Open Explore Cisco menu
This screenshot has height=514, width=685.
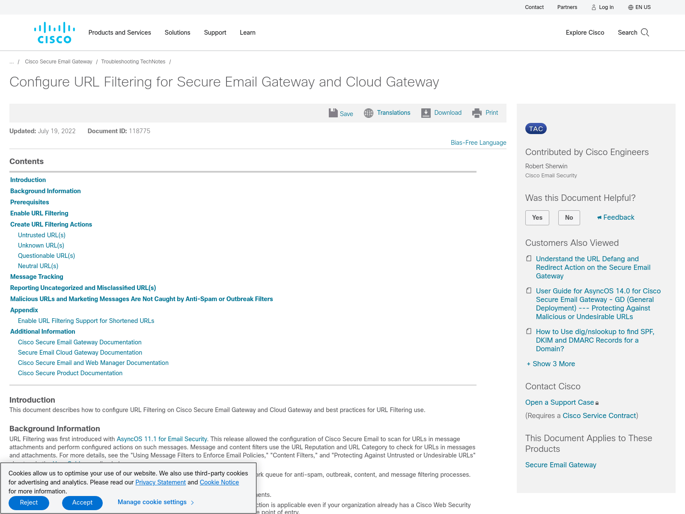pos(585,33)
